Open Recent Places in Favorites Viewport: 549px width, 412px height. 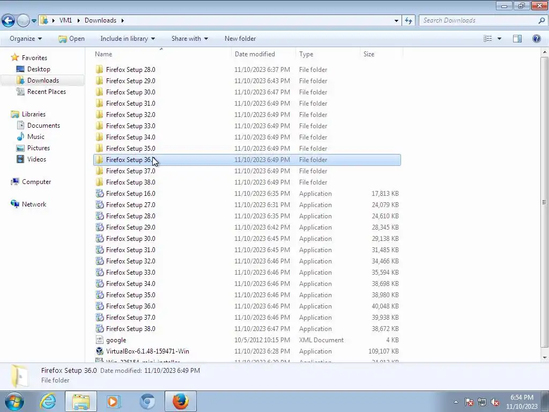(46, 91)
